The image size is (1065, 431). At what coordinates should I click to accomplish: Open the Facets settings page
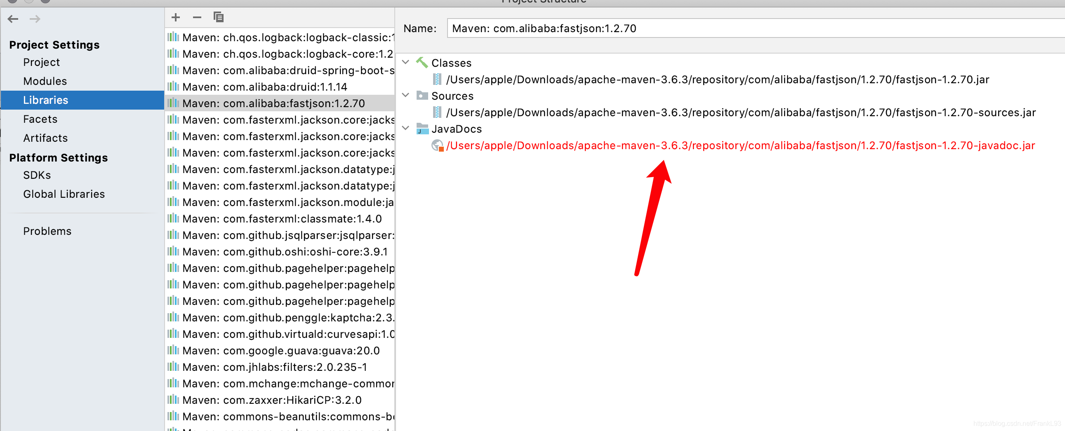(x=40, y=119)
